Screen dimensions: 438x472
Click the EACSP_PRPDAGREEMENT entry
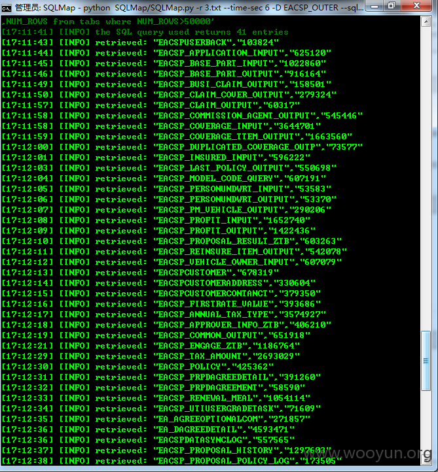pos(153,388)
